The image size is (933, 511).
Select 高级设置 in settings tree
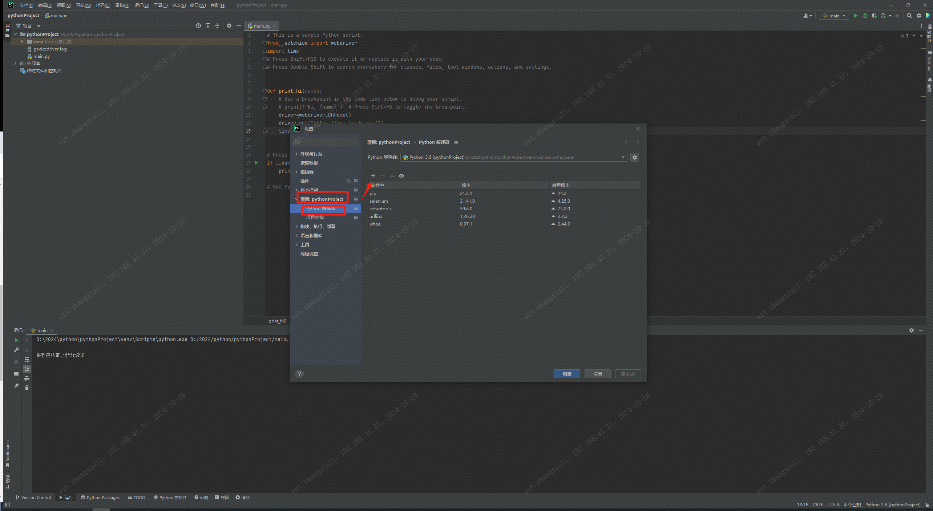[x=309, y=254]
